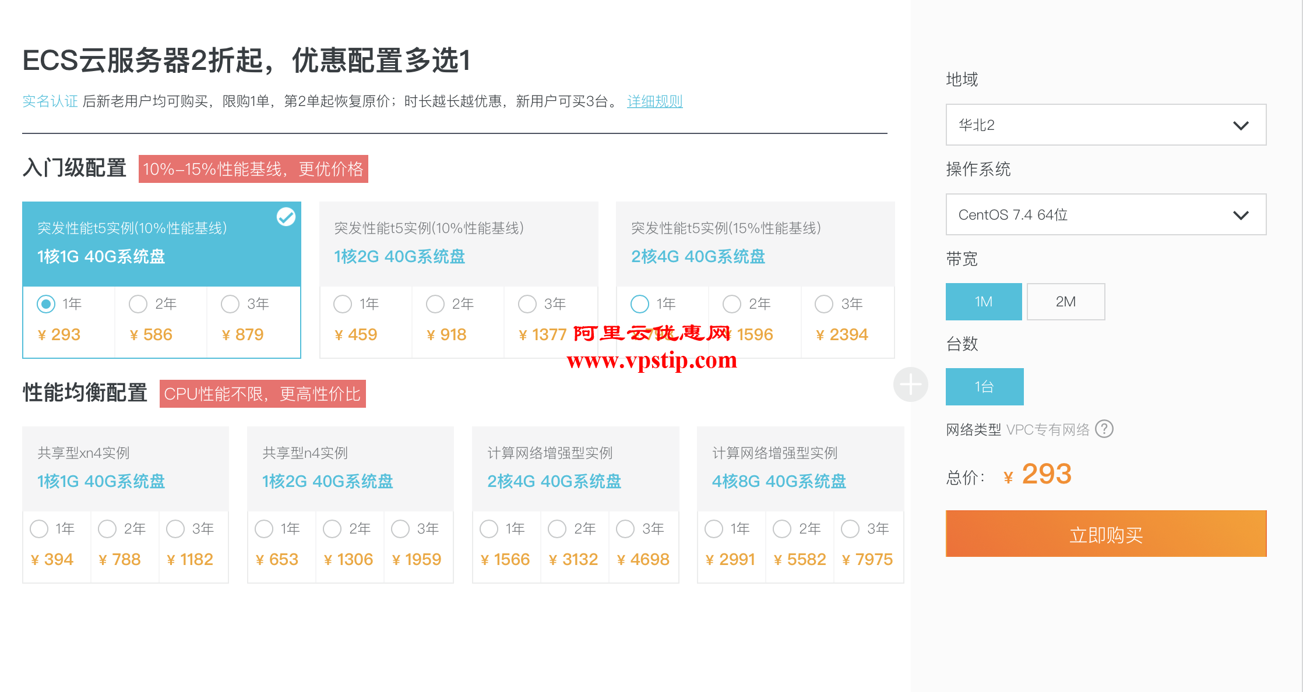Select 3年 ¥879 radio for t5 1核1G
This screenshot has width=1303, height=692.
click(x=230, y=303)
